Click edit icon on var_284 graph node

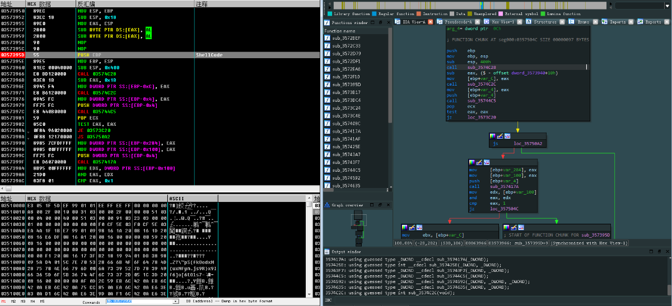(480, 162)
